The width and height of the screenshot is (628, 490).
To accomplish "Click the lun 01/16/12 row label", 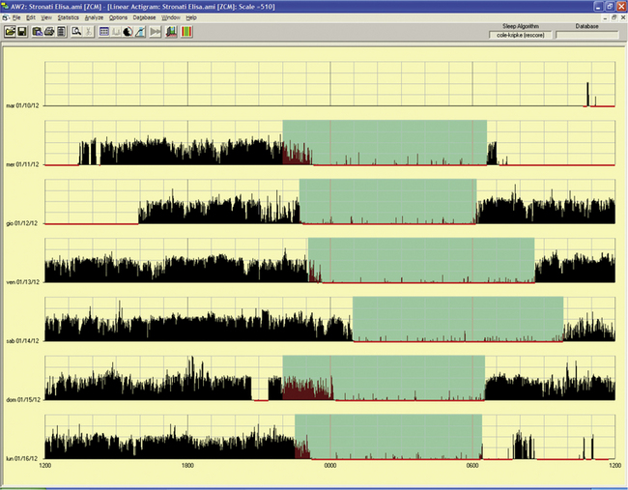I will [x=22, y=459].
